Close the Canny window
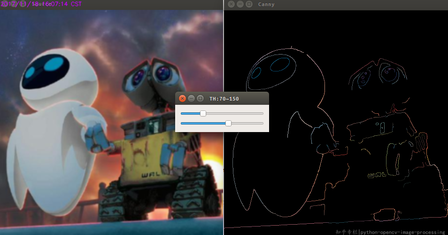The image size is (448, 235). click(232, 4)
